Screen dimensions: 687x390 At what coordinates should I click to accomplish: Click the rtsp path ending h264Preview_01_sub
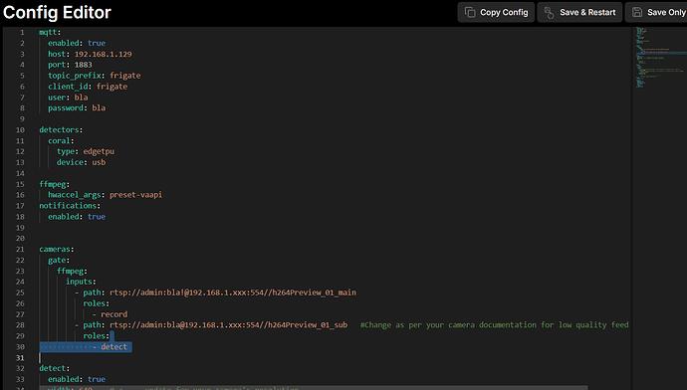tap(228, 324)
